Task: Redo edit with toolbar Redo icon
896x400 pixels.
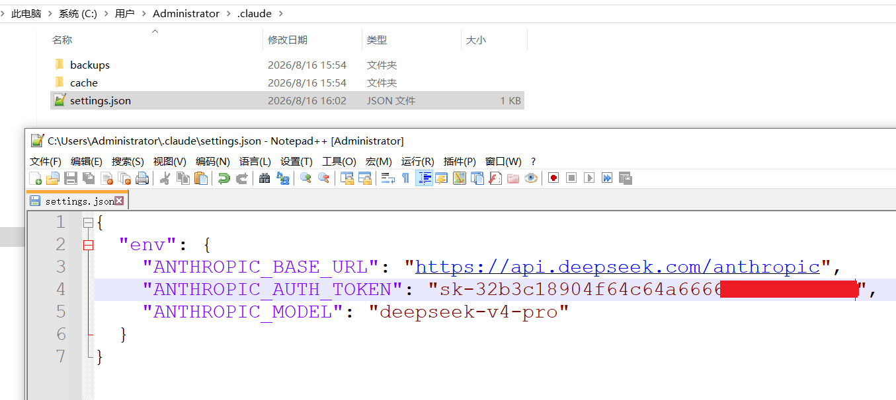Action: pyautogui.click(x=242, y=178)
